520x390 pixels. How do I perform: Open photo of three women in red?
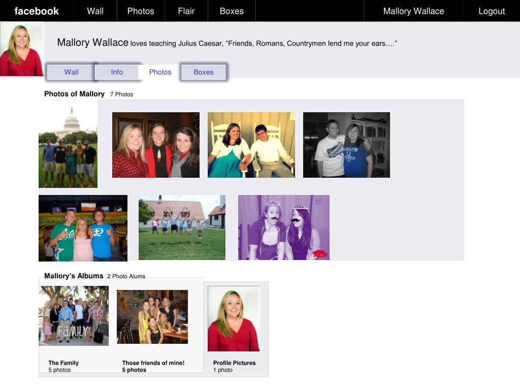(156, 145)
